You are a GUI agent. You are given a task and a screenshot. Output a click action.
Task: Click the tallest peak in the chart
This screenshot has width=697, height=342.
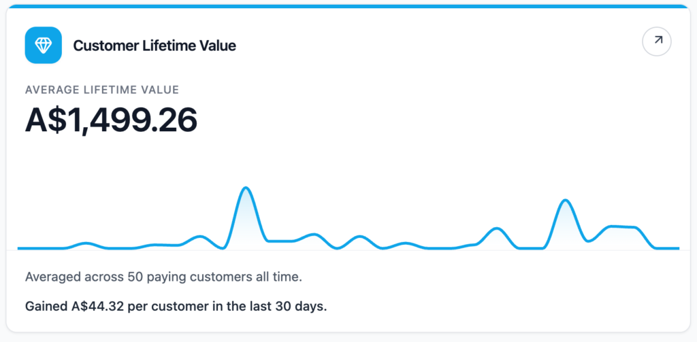point(246,188)
